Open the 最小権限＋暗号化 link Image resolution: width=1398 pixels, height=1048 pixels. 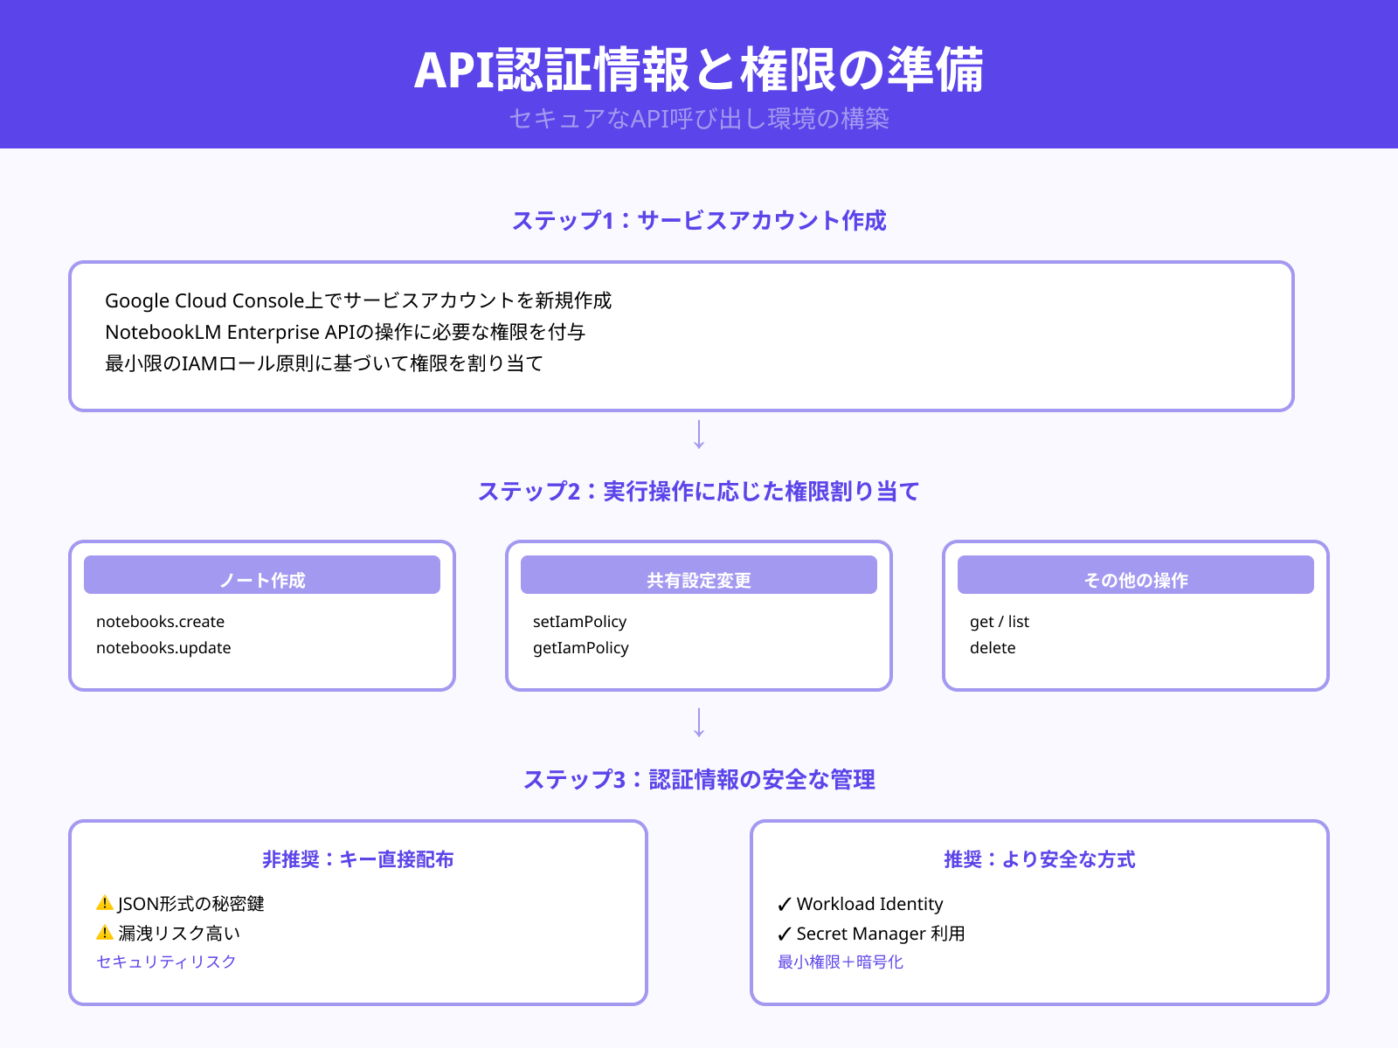coord(840,962)
